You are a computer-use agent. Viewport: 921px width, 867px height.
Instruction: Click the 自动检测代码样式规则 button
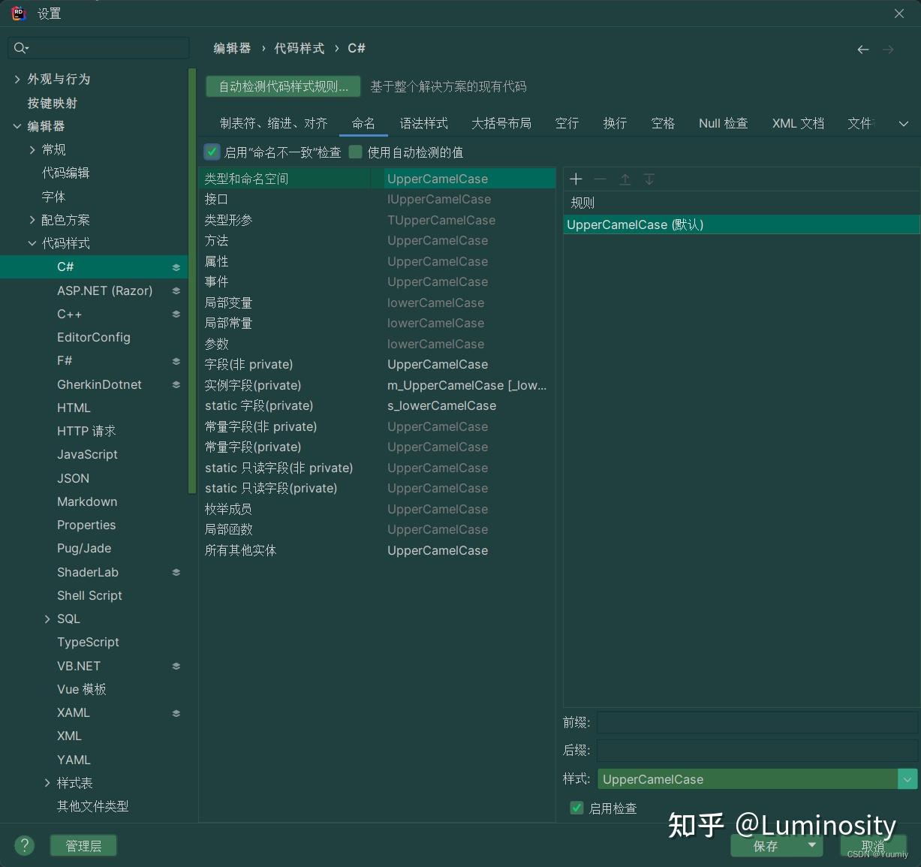[283, 86]
